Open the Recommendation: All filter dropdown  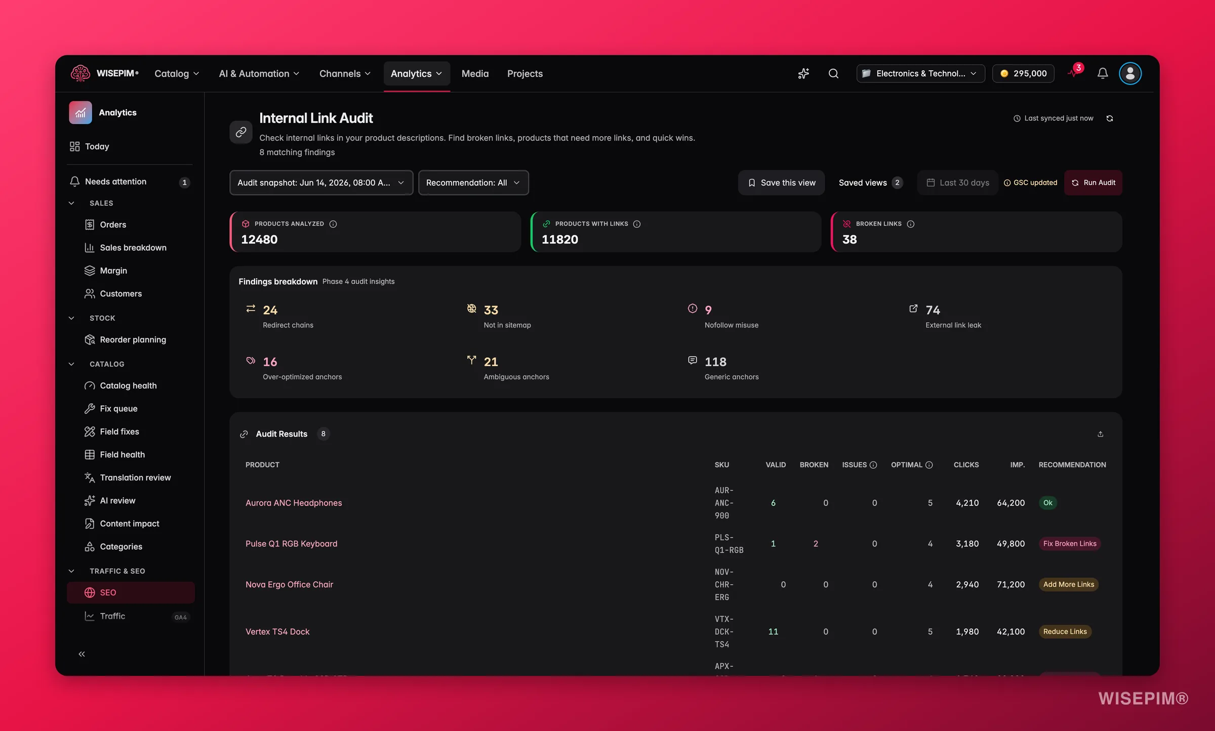(x=473, y=183)
